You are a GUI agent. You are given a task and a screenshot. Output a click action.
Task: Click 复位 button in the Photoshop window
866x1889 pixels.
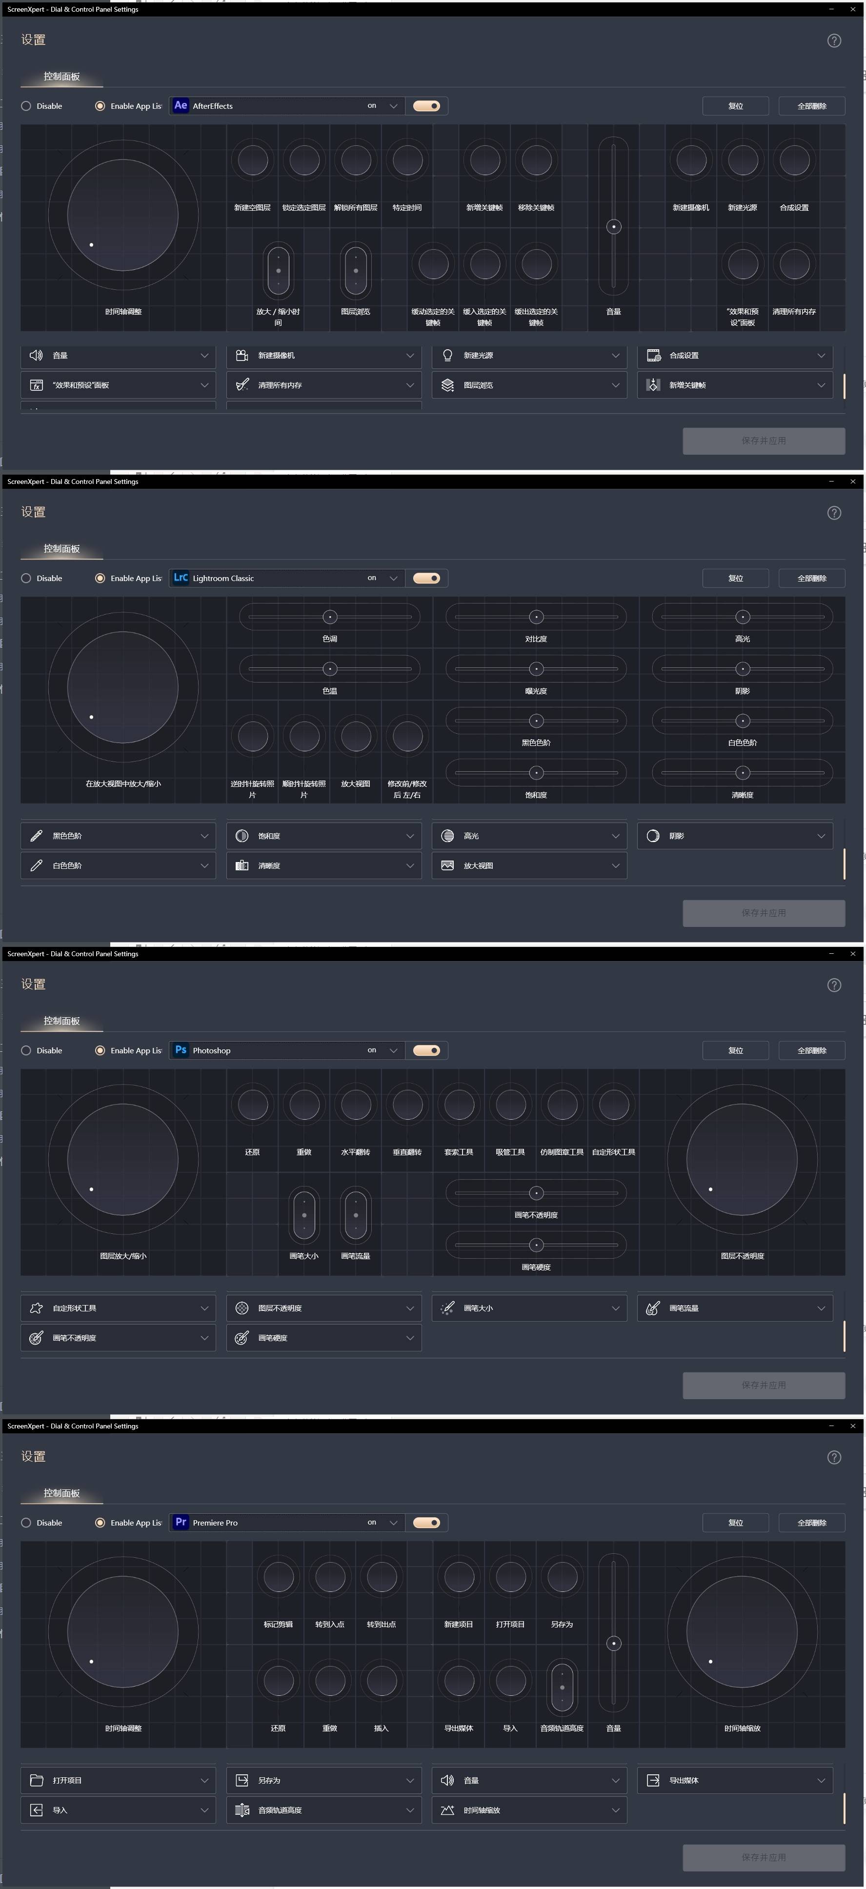735,1050
